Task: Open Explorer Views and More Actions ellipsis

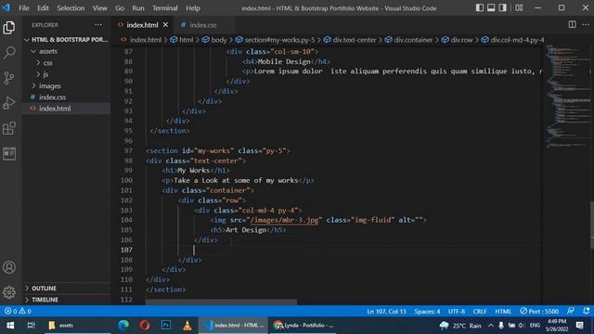Action: tap(98, 25)
